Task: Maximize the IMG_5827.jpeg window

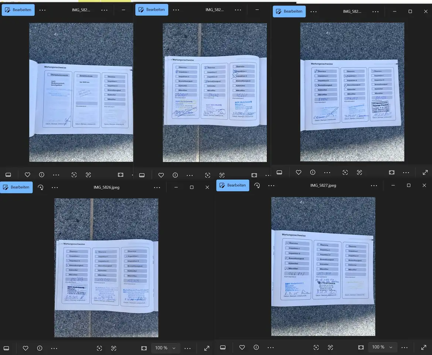Action: tap(409, 186)
